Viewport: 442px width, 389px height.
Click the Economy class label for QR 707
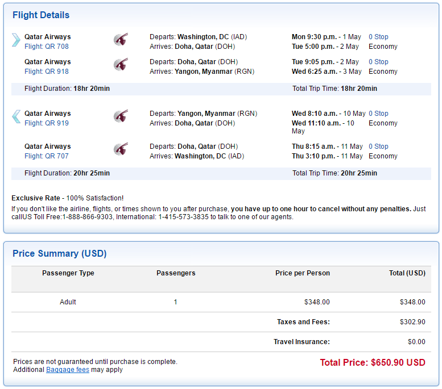click(383, 156)
